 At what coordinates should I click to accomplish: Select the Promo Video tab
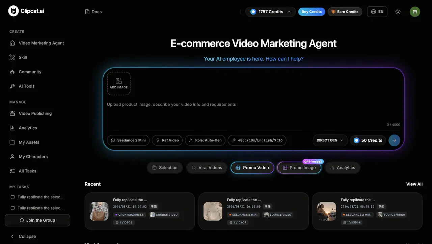coord(252,168)
